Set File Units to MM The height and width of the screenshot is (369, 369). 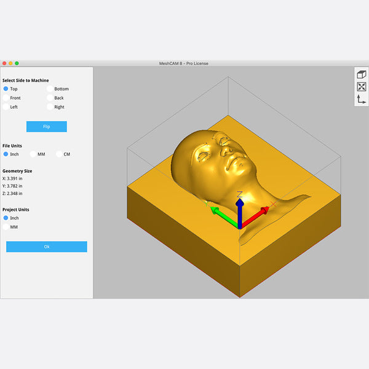coord(33,154)
